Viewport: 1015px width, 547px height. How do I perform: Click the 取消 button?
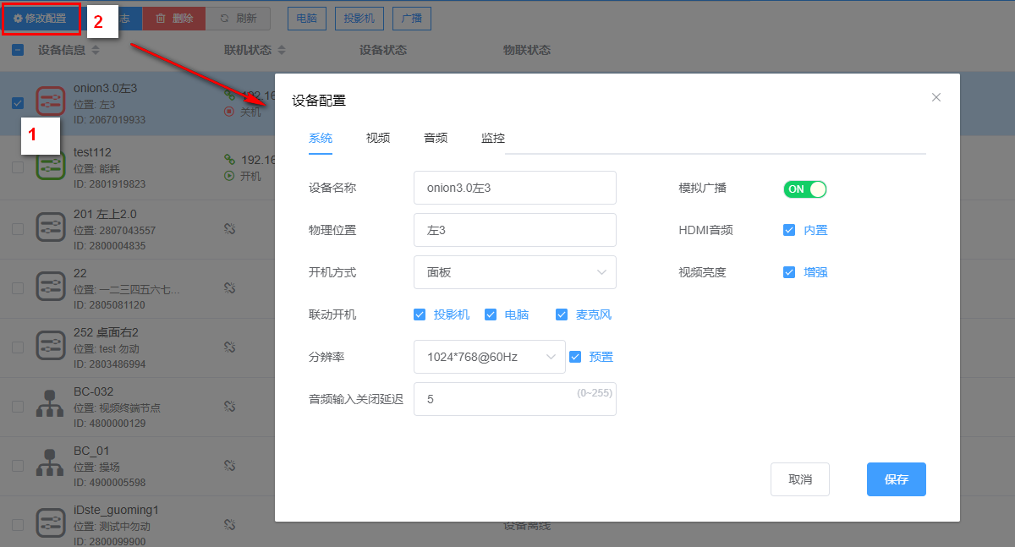799,479
